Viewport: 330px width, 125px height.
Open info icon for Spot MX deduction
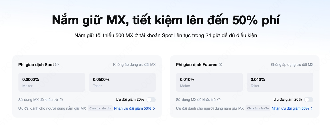coord(61,100)
